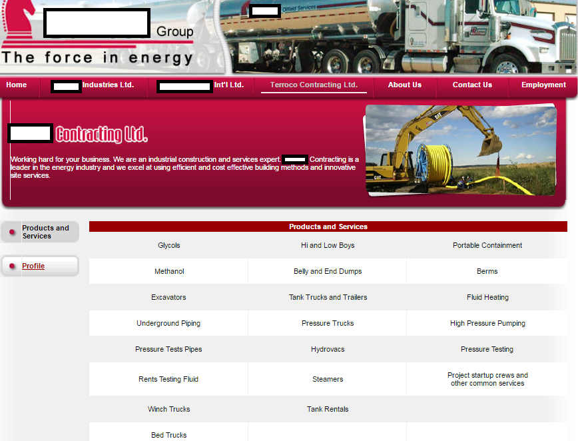The height and width of the screenshot is (441, 578).
Task: Select the Underground Piping cell
Action: [169, 323]
